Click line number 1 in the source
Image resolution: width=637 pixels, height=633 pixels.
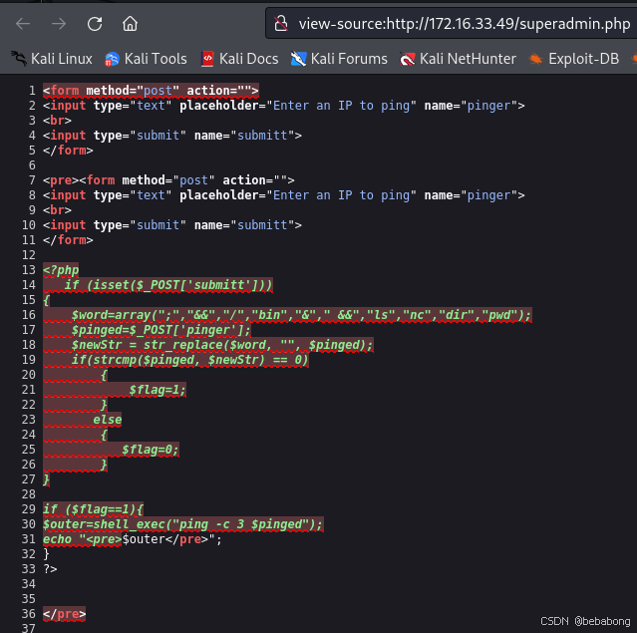point(32,90)
